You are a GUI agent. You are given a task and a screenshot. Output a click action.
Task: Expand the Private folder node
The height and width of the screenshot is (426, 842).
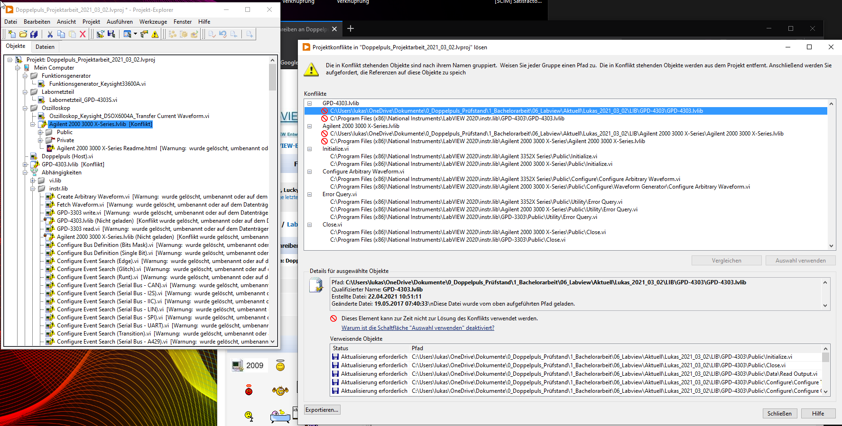click(x=40, y=140)
